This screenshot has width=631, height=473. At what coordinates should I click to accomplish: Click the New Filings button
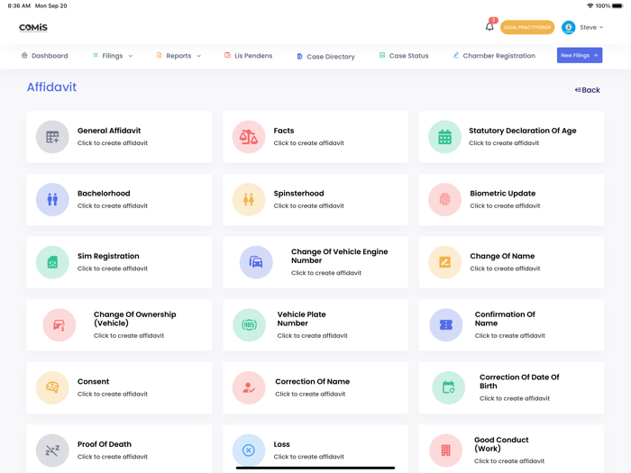coord(579,56)
